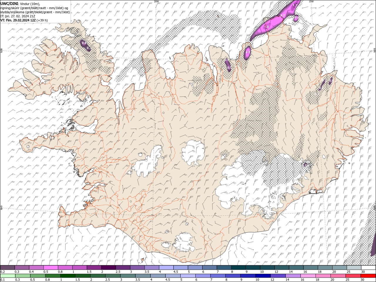Click the '4.5' label under the upper legend row
The width and height of the screenshot is (376, 282).
[176, 272]
